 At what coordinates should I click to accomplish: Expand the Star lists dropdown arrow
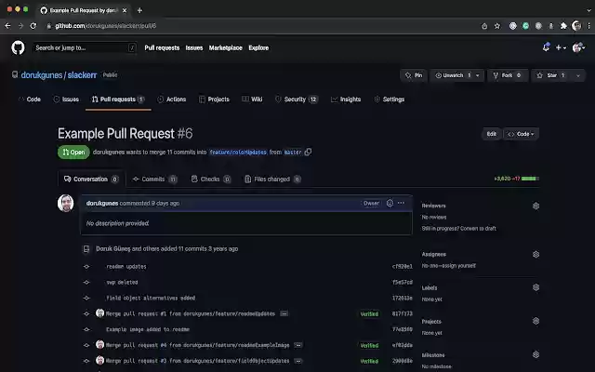tap(578, 75)
